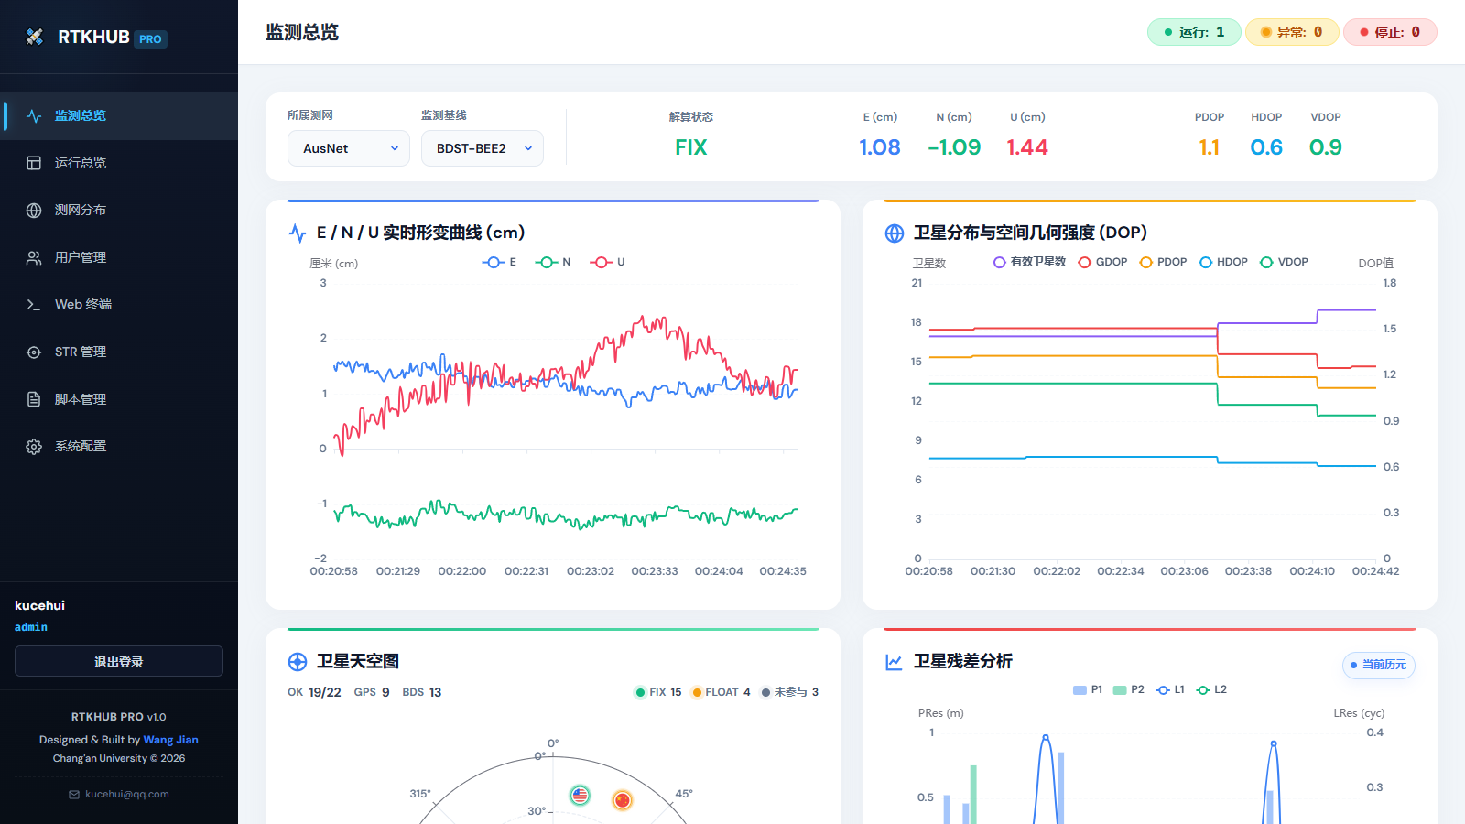Click the RTKHUB satellite logo icon
The width and height of the screenshot is (1465, 824).
[35, 37]
